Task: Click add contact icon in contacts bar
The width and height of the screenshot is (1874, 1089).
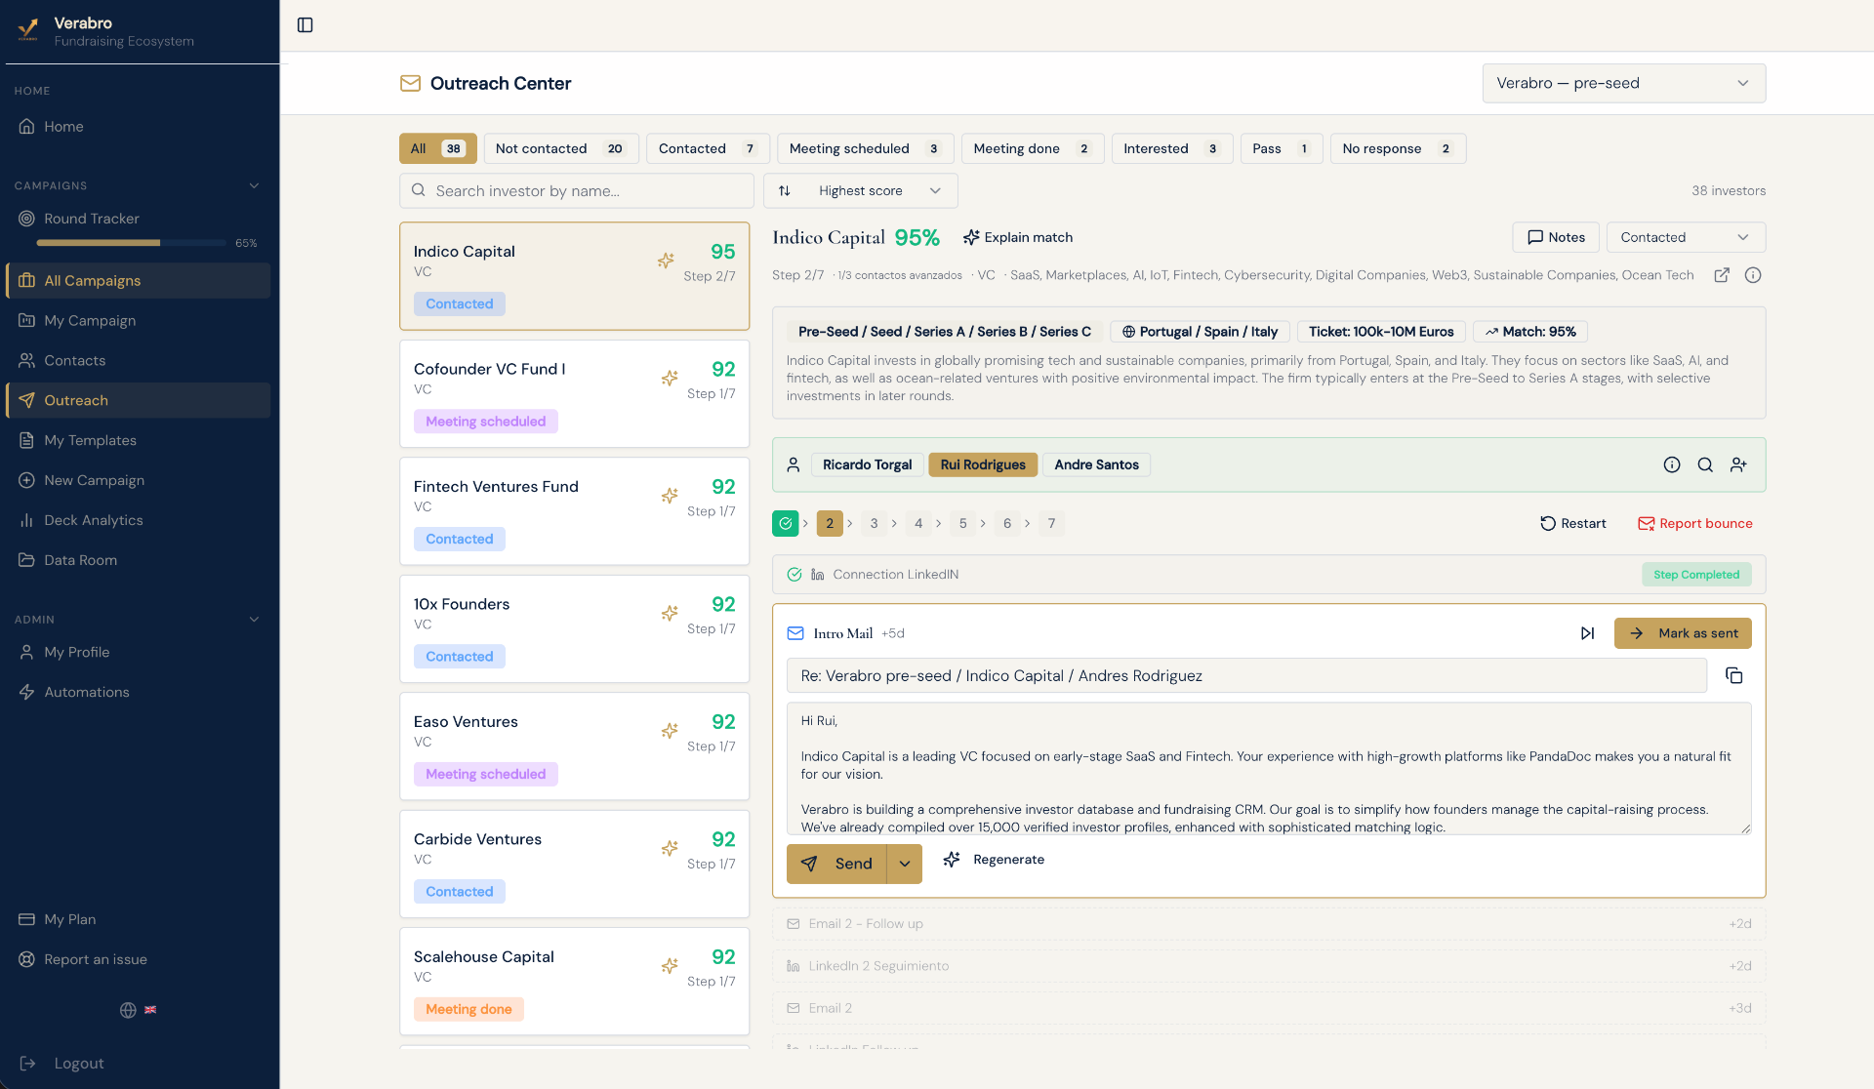Action: (x=1738, y=464)
